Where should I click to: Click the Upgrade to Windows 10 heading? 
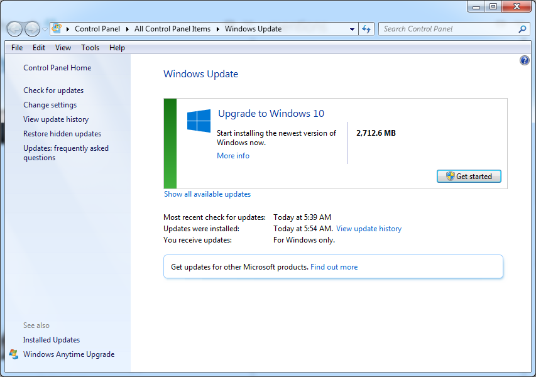(271, 114)
